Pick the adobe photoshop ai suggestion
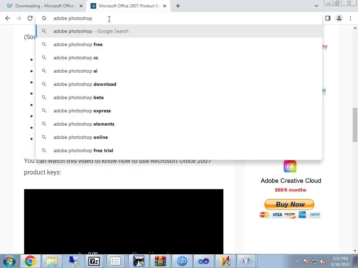The height and width of the screenshot is (268, 358). [x=179, y=71]
